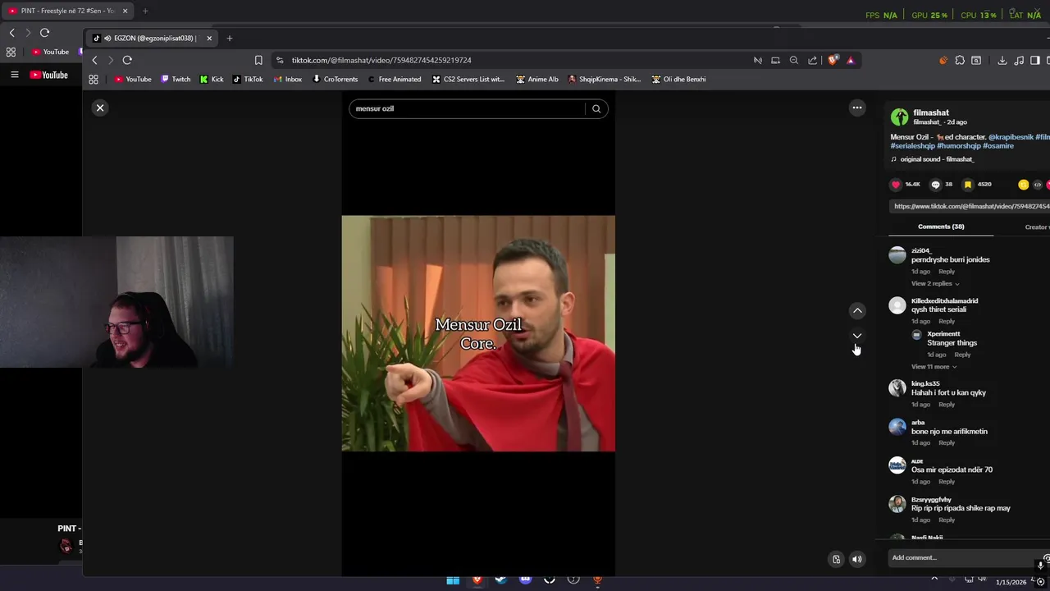This screenshot has height=591, width=1050.
Task: Open Twitch bookmark in bookmarks bar
Action: [x=176, y=80]
